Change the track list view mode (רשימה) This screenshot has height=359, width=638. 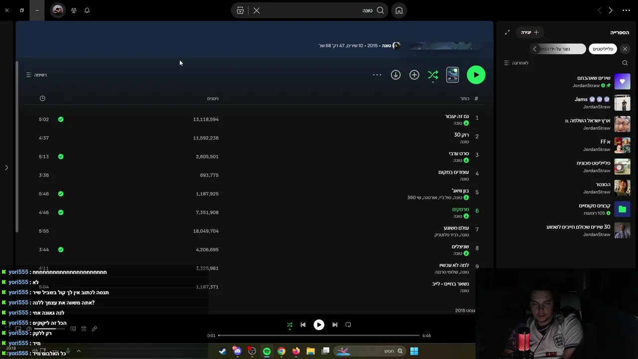[36, 75]
